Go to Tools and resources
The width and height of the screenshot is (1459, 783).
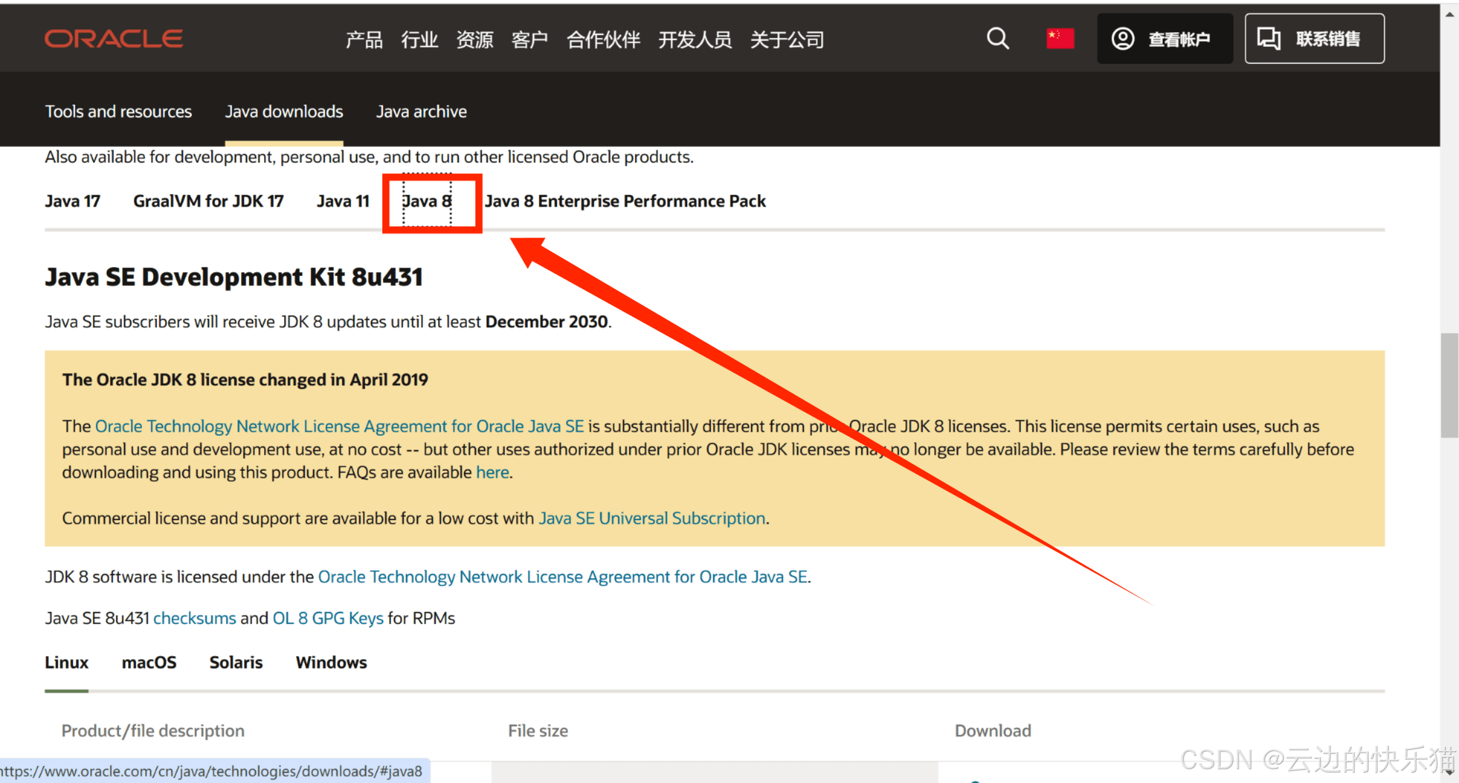[x=118, y=111]
